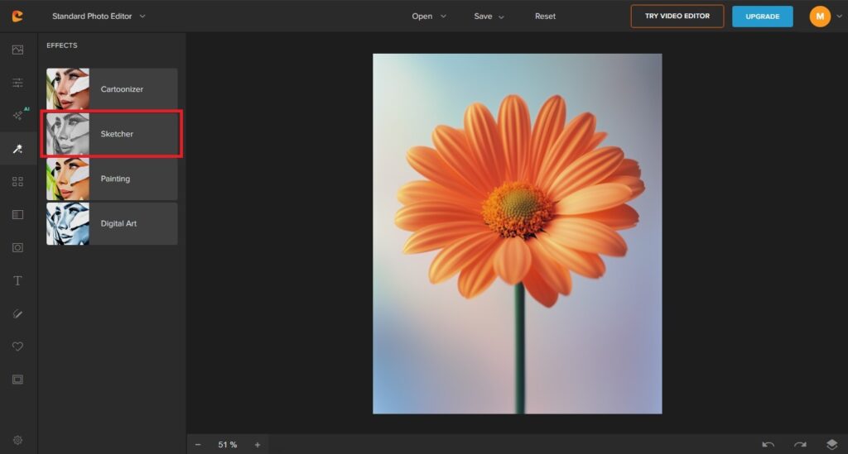Click the Cartoonizer preview thumbnail
The height and width of the screenshot is (454, 848).
[x=68, y=89]
